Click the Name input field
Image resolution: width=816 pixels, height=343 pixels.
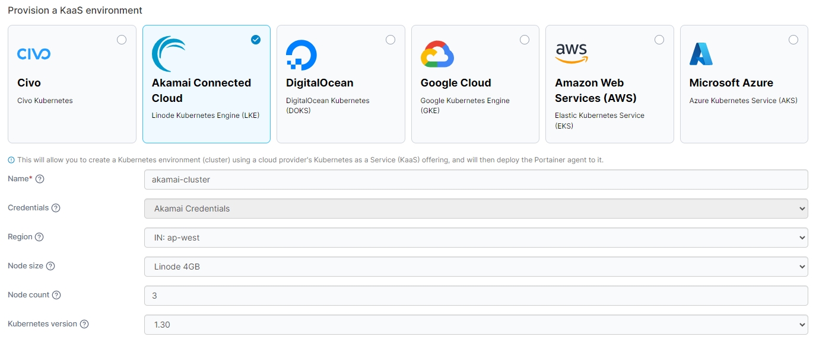pyautogui.click(x=475, y=179)
